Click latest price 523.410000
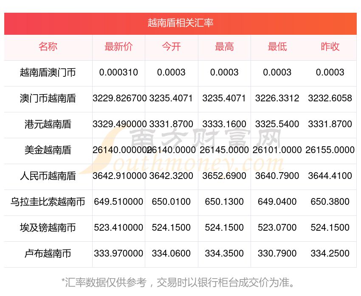Screen dimensions: 361x296 pos(118,228)
